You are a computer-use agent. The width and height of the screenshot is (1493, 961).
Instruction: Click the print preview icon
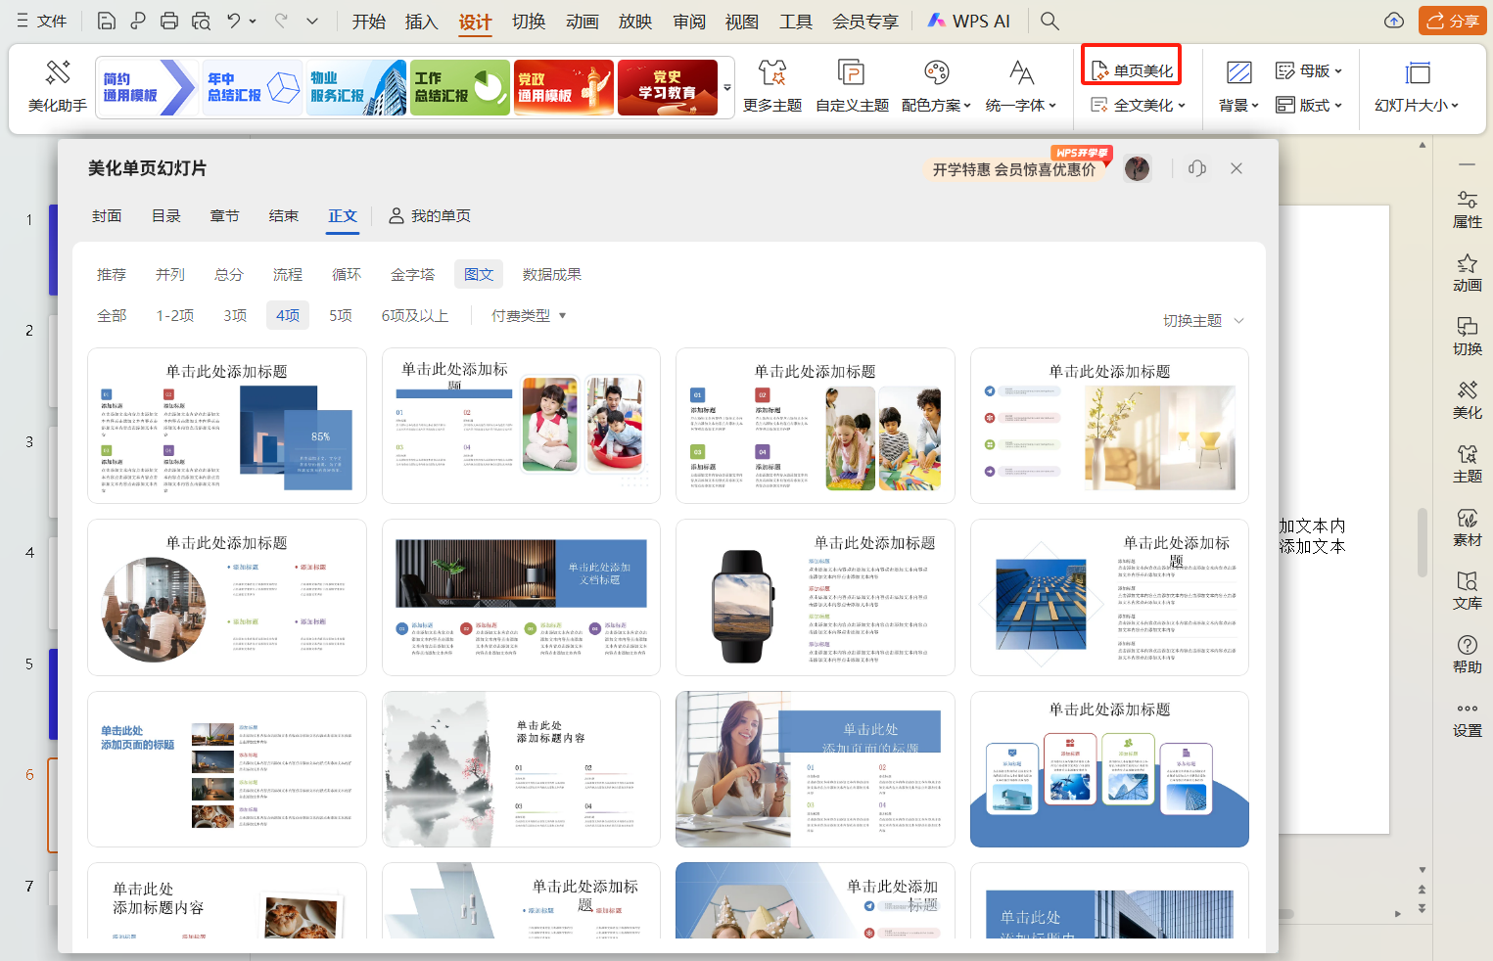(x=201, y=21)
